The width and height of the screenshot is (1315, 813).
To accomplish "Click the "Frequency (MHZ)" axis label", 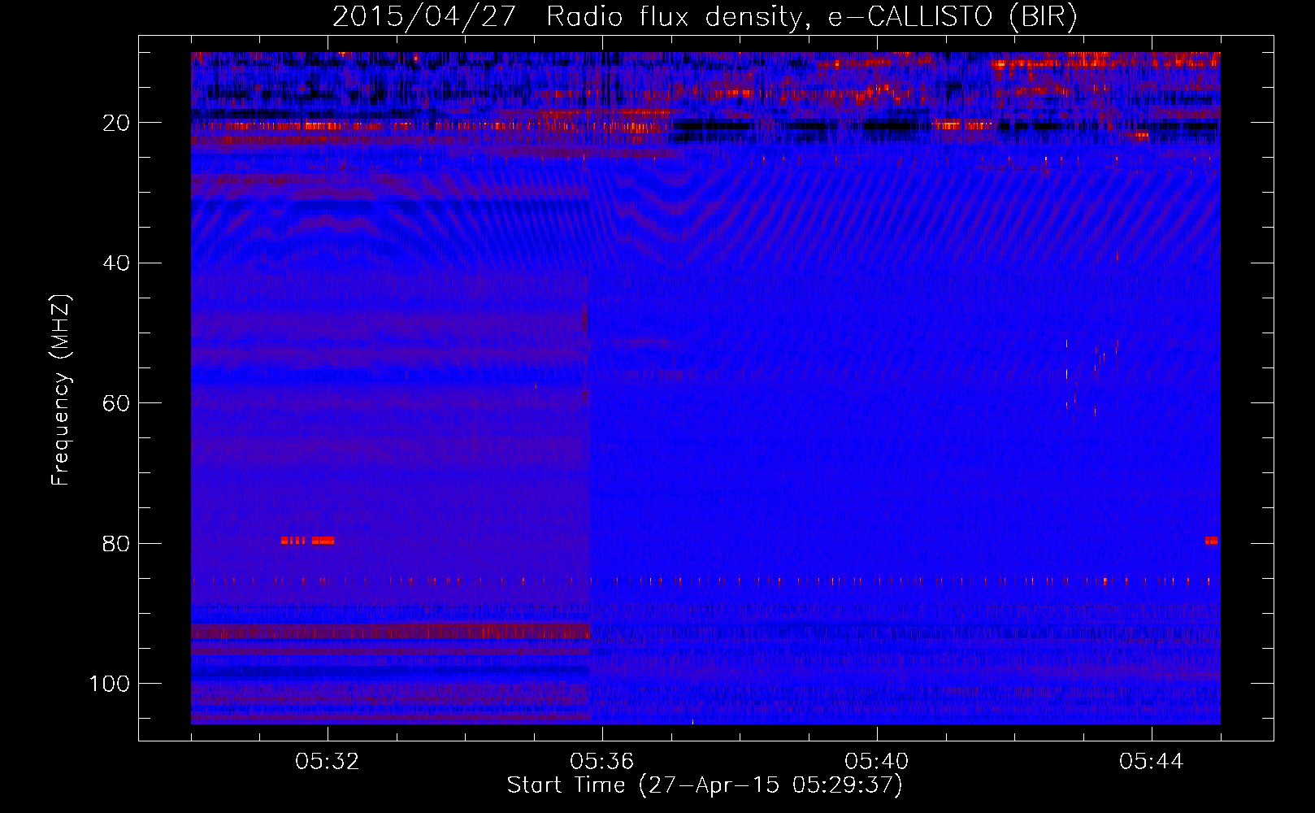I will [x=61, y=390].
